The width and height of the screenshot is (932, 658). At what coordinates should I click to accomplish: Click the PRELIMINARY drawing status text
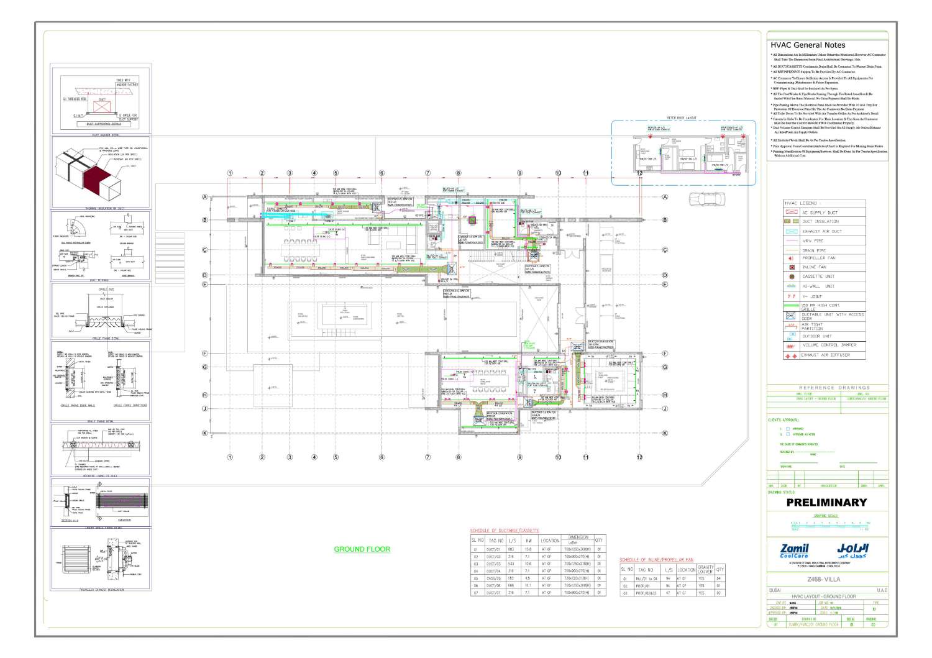[x=826, y=502]
